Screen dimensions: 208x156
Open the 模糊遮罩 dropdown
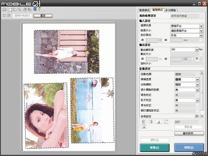click(187, 79)
